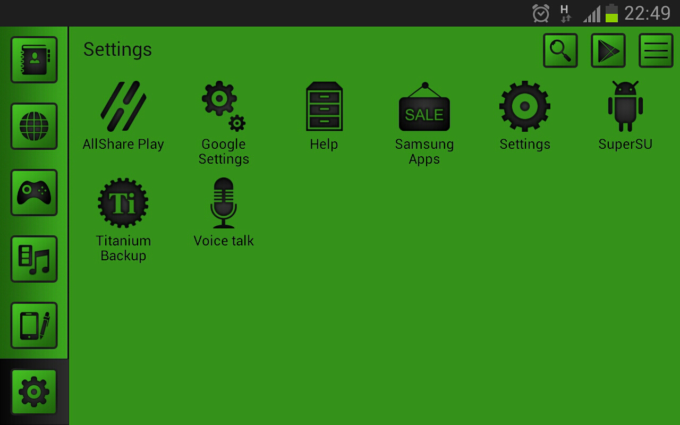
Task: Switch to the media film and music category
Action: pyautogui.click(x=34, y=259)
